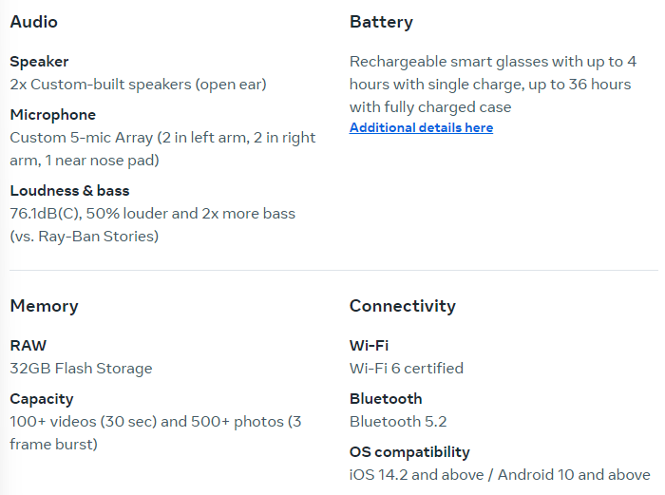Screen dimensions: 665x495
Task: Click the Bluetooth spec label
Action: pyautogui.click(x=385, y=399)
